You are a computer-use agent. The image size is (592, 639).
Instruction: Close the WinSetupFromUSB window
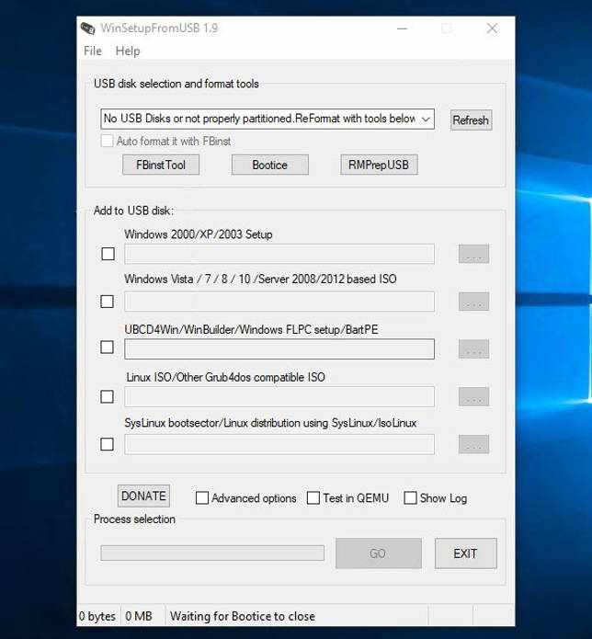tap(492, 29)
